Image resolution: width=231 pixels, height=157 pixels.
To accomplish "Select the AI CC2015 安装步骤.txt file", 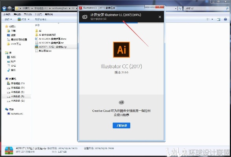I will click(50, 43).
